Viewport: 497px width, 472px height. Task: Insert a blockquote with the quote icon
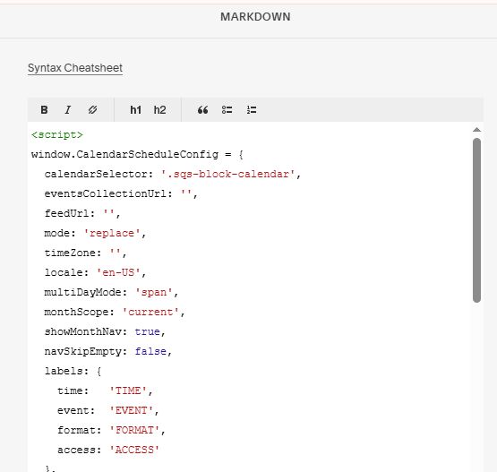[x=203, y=110]
